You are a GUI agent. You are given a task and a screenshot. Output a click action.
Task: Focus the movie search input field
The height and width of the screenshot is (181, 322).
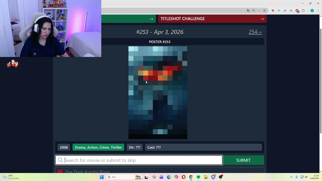point(139,160)
